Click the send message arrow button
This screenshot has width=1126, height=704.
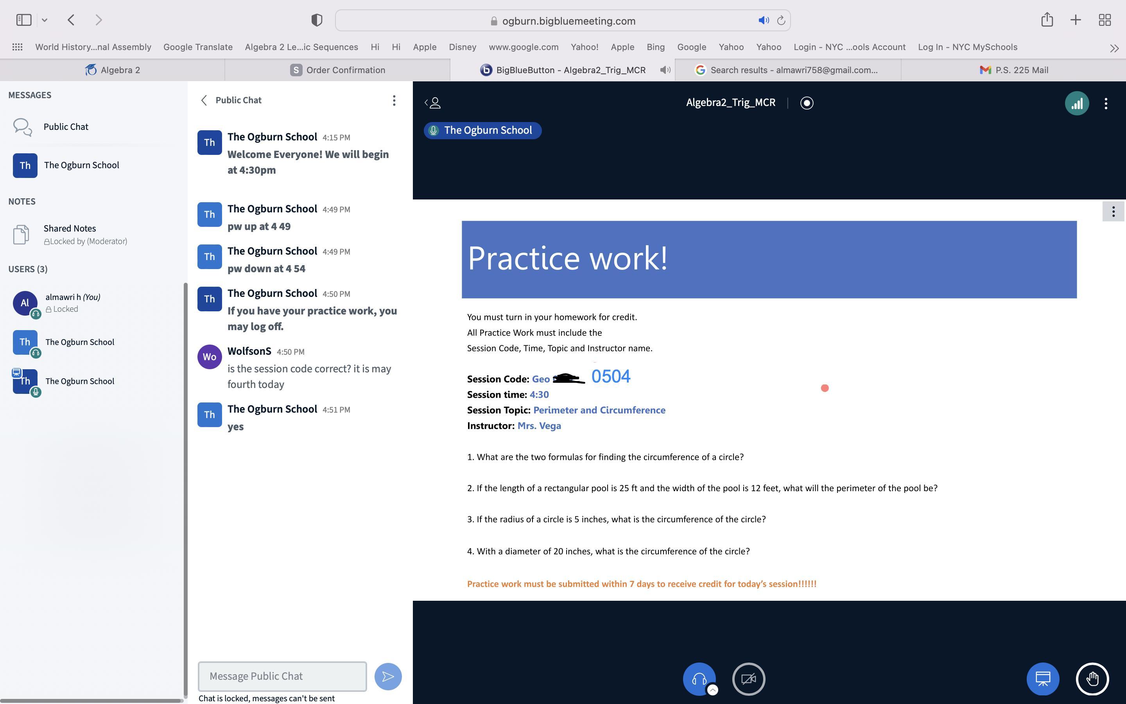click(x=387, y=676)
